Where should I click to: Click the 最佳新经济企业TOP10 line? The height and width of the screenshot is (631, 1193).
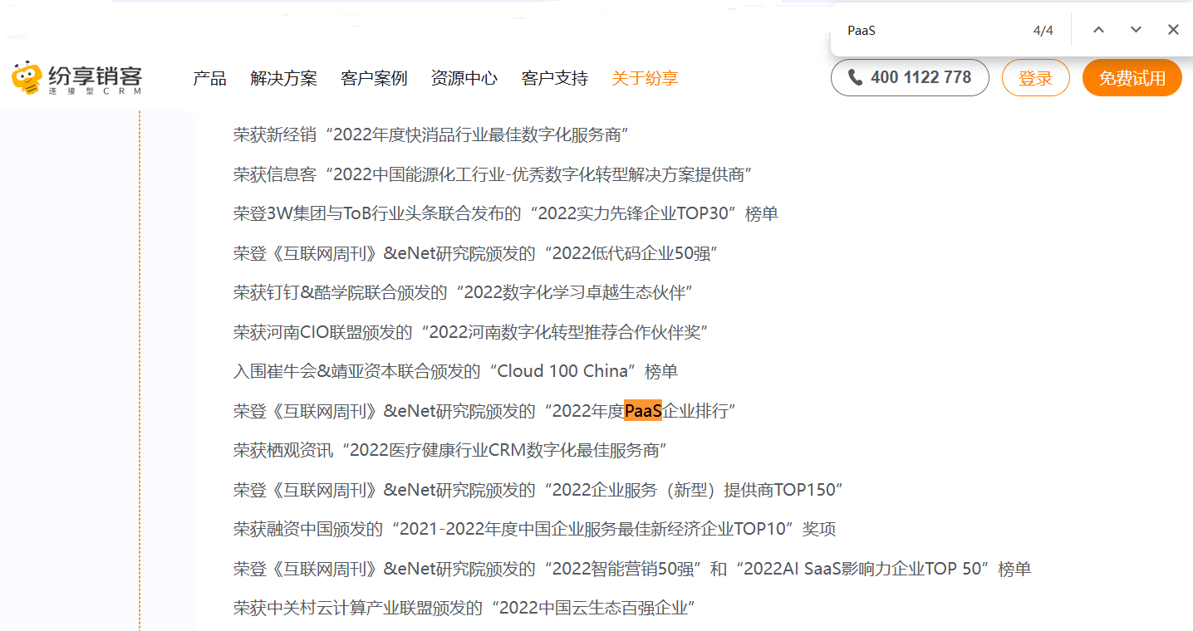click(x=534, y=529)
